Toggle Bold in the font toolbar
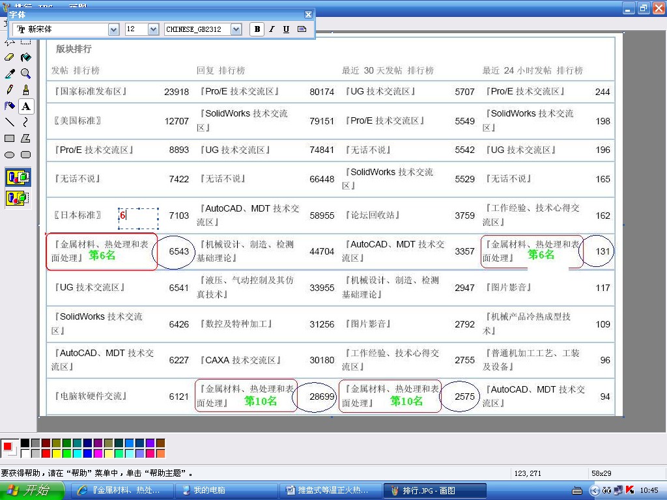Image resolution: width=667 pixels, height=500 pixels. pyautogui.click(x=257, y=29)
